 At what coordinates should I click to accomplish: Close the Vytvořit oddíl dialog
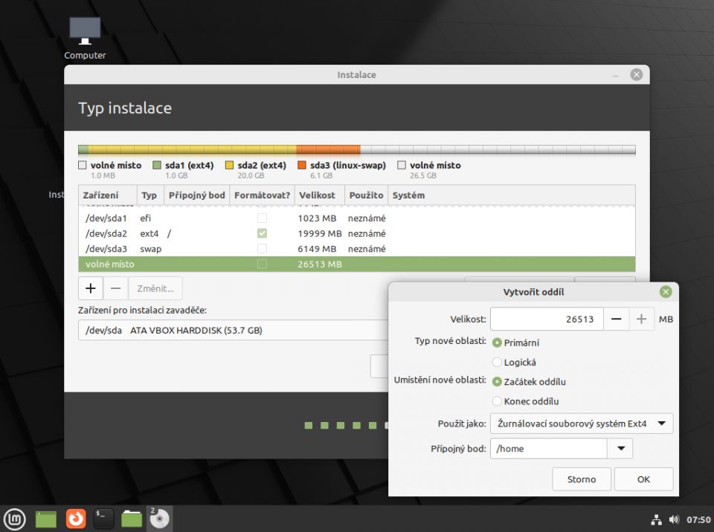(666, 292)
